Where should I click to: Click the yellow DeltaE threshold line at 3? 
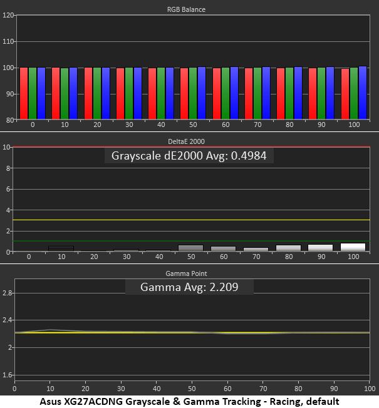192,220
